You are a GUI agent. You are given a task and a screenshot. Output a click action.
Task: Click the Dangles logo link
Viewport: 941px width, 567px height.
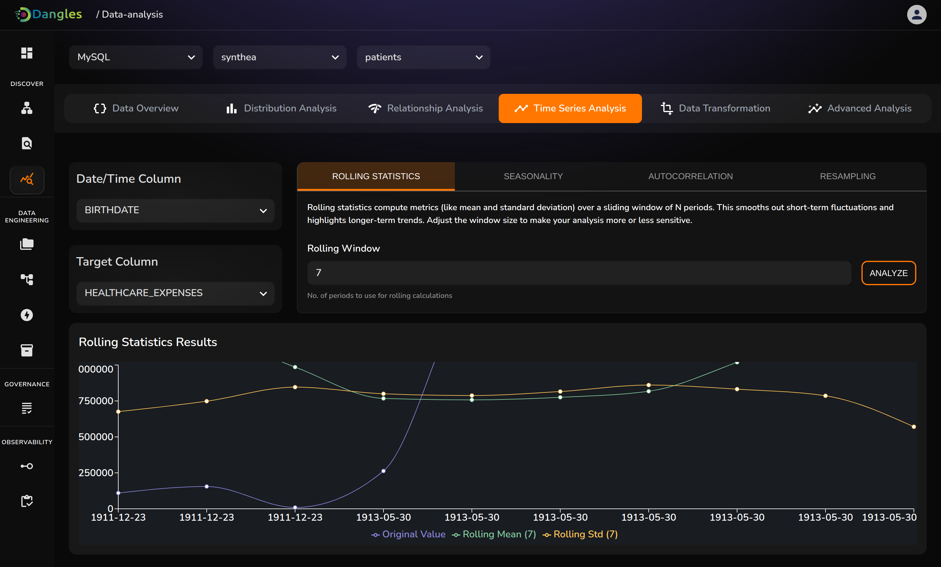48,15
